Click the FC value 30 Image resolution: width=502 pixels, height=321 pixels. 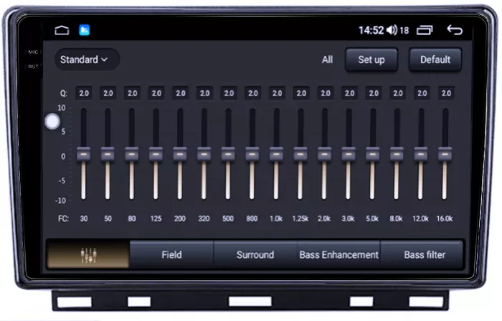[x=84, y=219]
